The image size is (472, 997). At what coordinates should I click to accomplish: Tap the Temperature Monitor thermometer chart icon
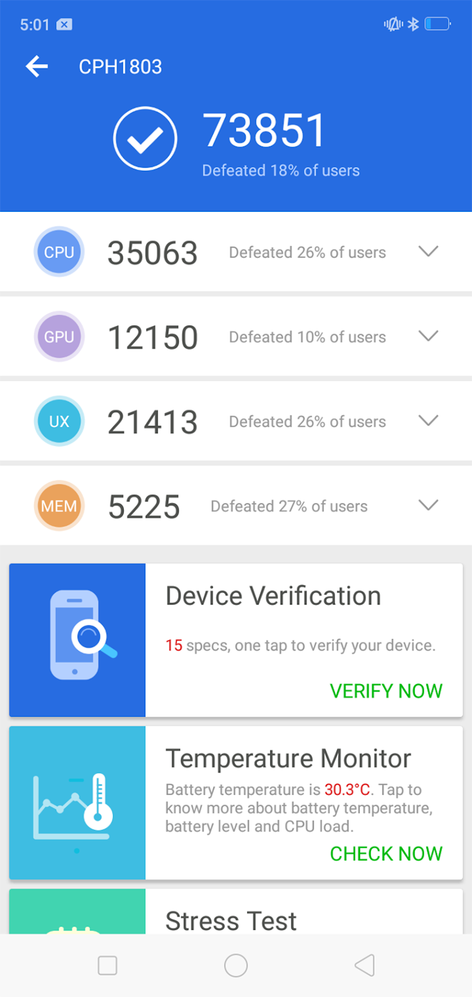coord(77,804)
